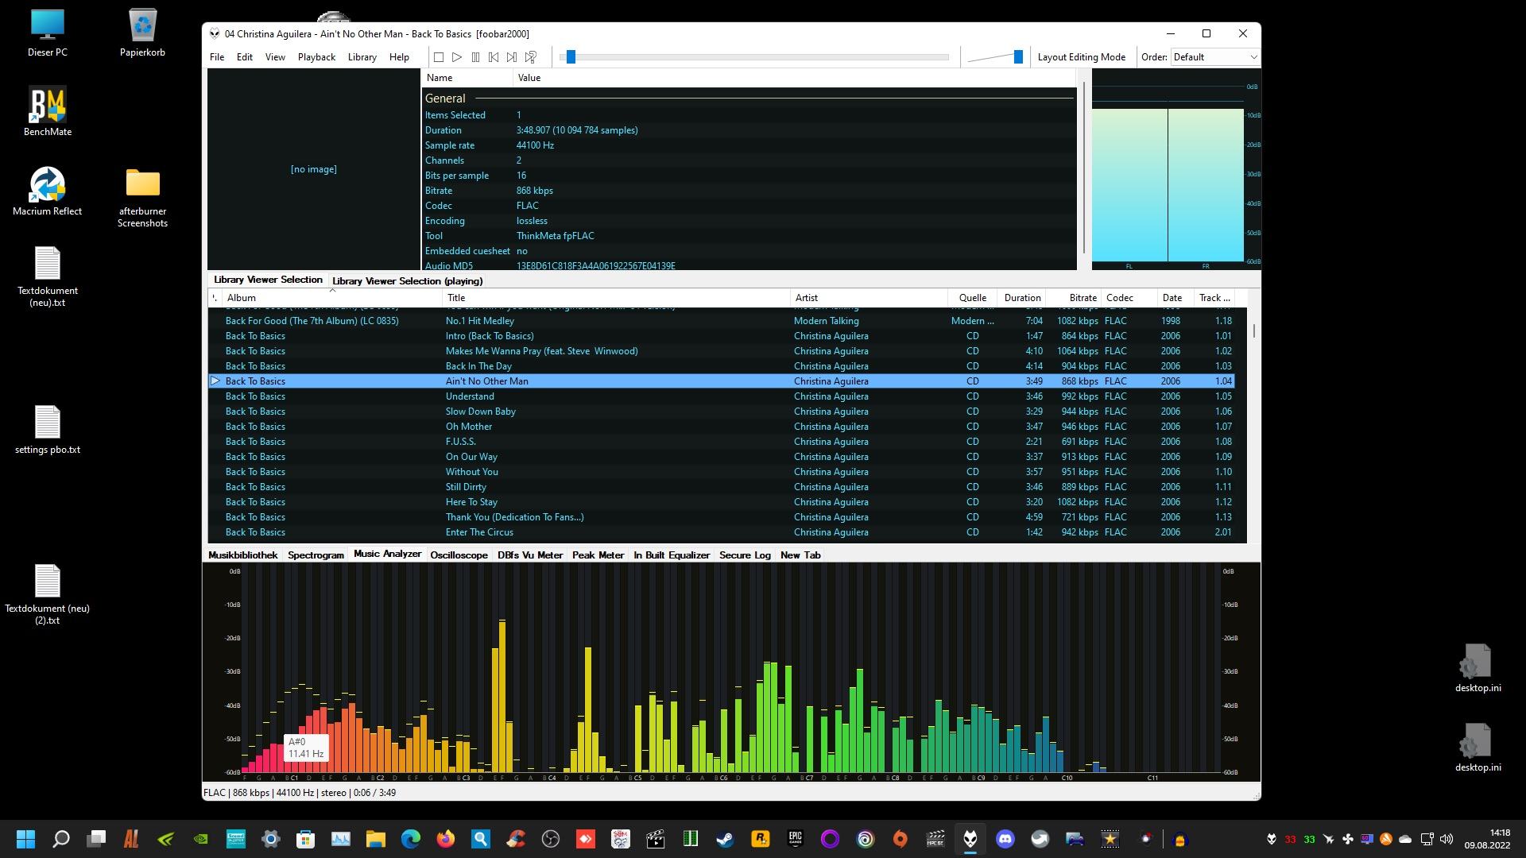Open the Peak Meter tab

[x=598, y=555]
